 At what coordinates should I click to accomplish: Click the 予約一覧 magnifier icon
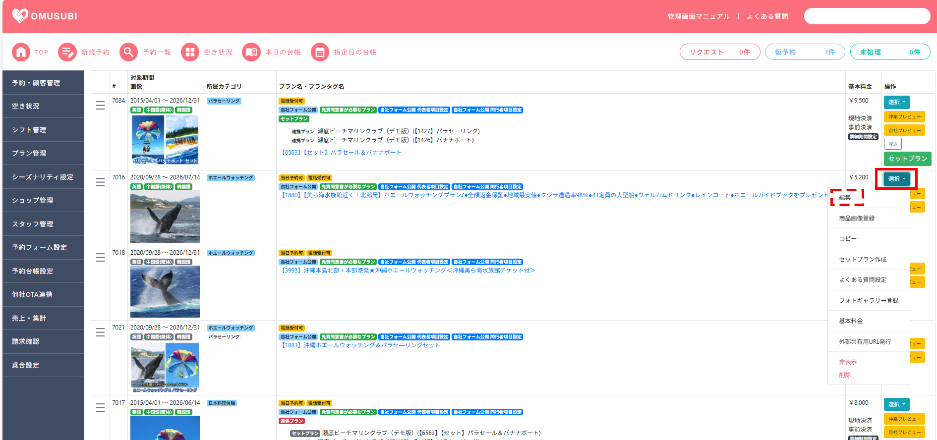coord(128,52)
